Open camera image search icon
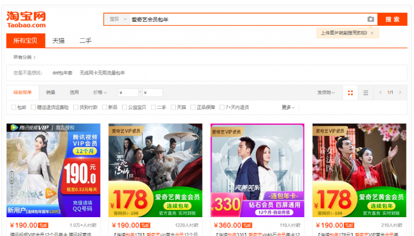This screenshot has width=414, height=236. (x=371, y=19)
